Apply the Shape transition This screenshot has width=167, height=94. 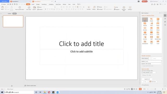click(x=158, y=24)
